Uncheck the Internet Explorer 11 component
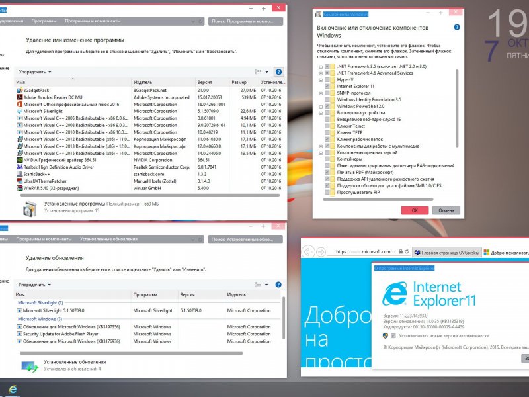Viewport: 529px width, 397px height. (x=327, y=87)
